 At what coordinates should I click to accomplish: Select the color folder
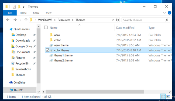57,40
